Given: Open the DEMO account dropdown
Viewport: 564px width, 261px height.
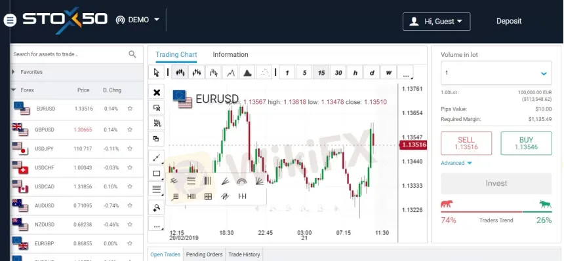Looking at the screenshot, I should 138,20.
